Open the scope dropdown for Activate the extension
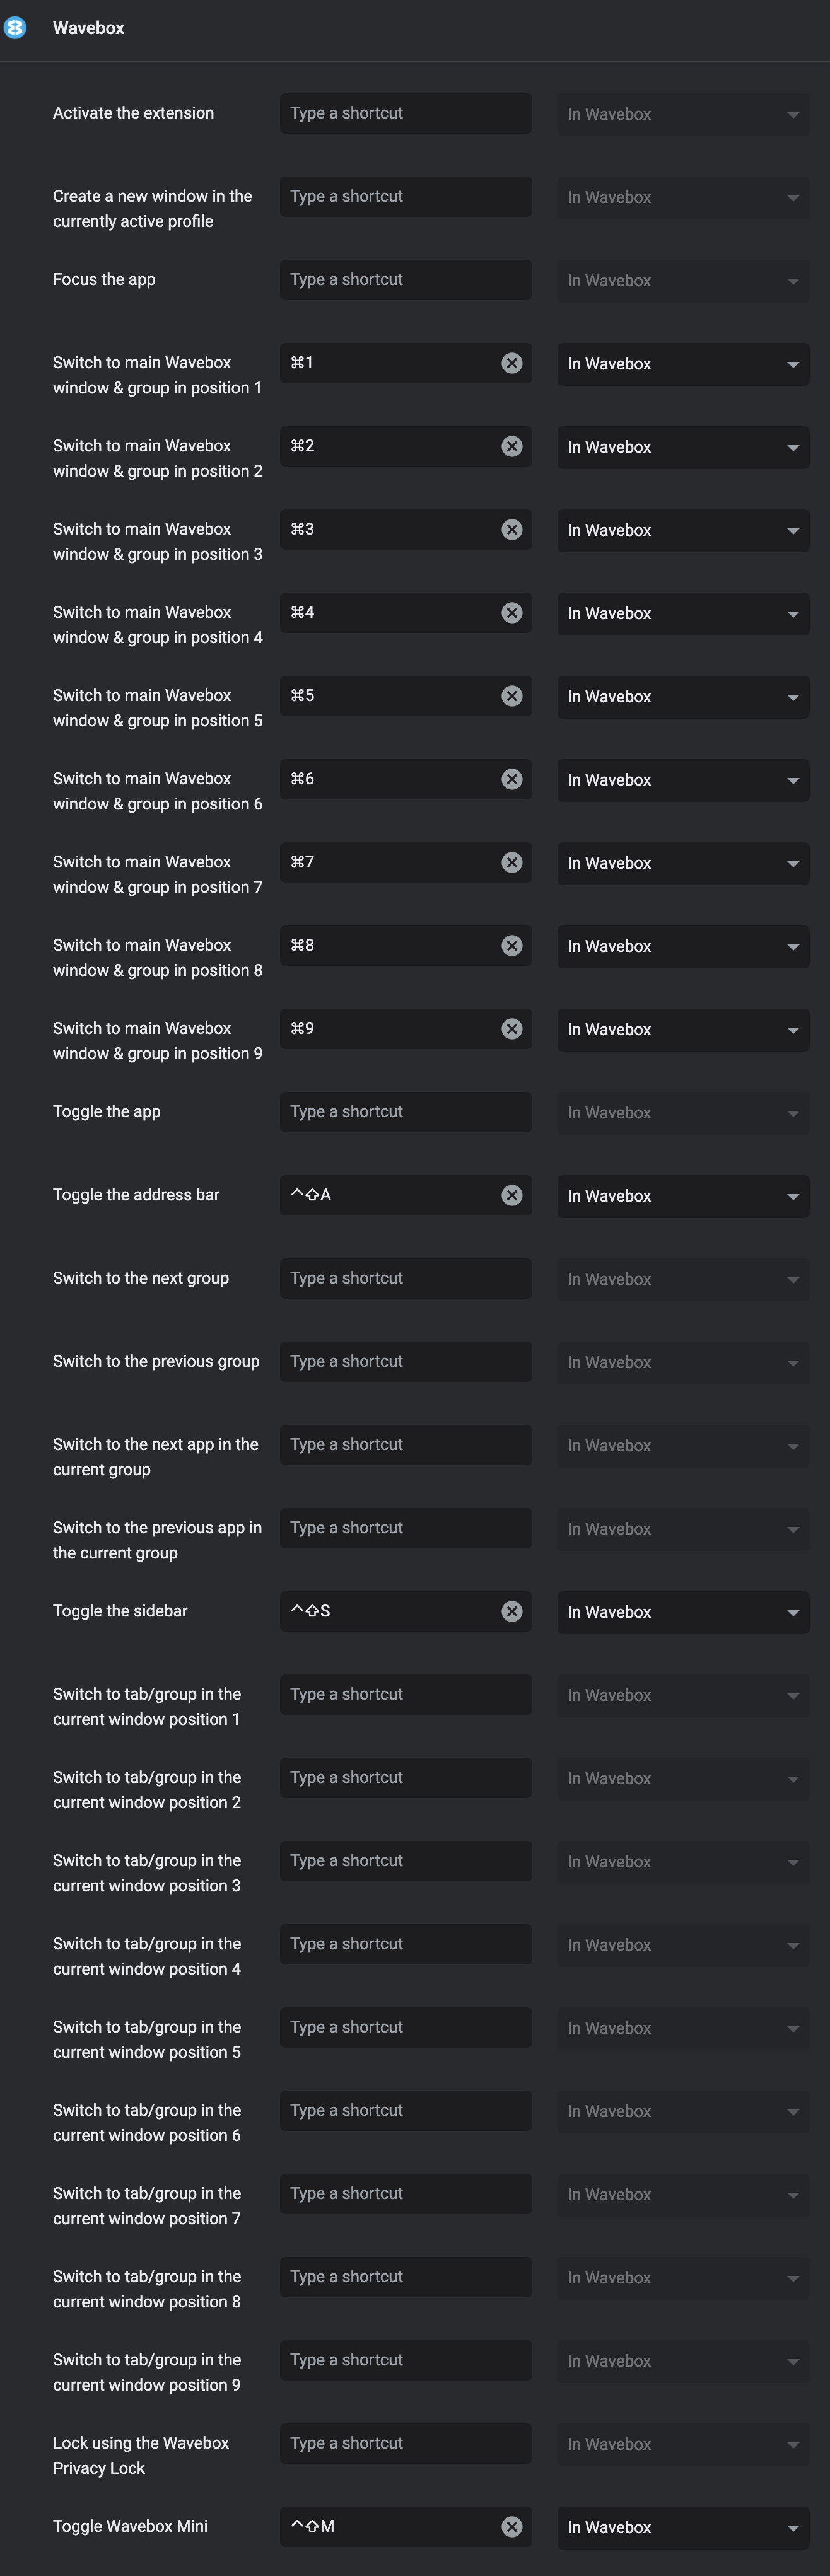The height and width of the screenshot is (2576, 830). pos(683,113)
